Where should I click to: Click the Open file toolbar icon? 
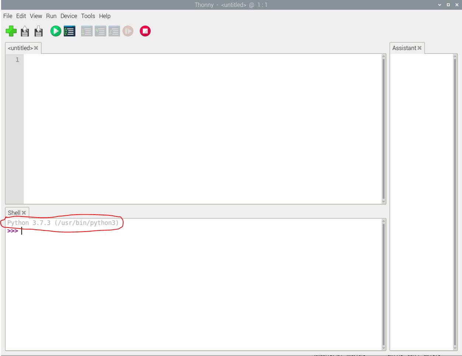point(25,31)
